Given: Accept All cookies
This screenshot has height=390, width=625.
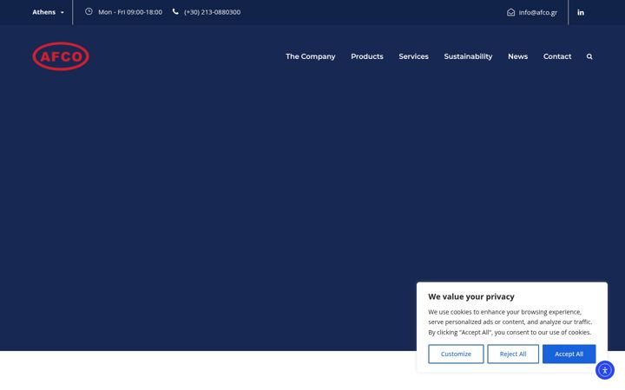Looking at the screenshot, I should coord(569,354).
